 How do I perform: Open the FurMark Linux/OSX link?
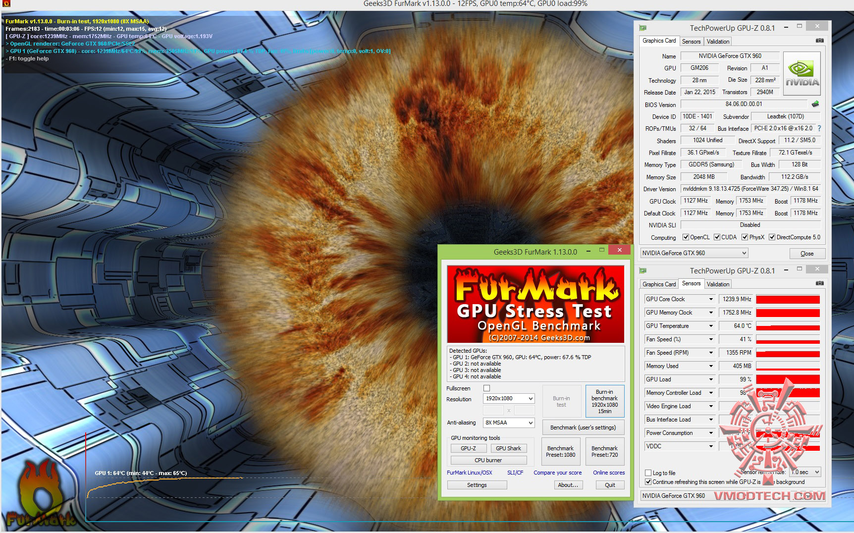point(470,473)
